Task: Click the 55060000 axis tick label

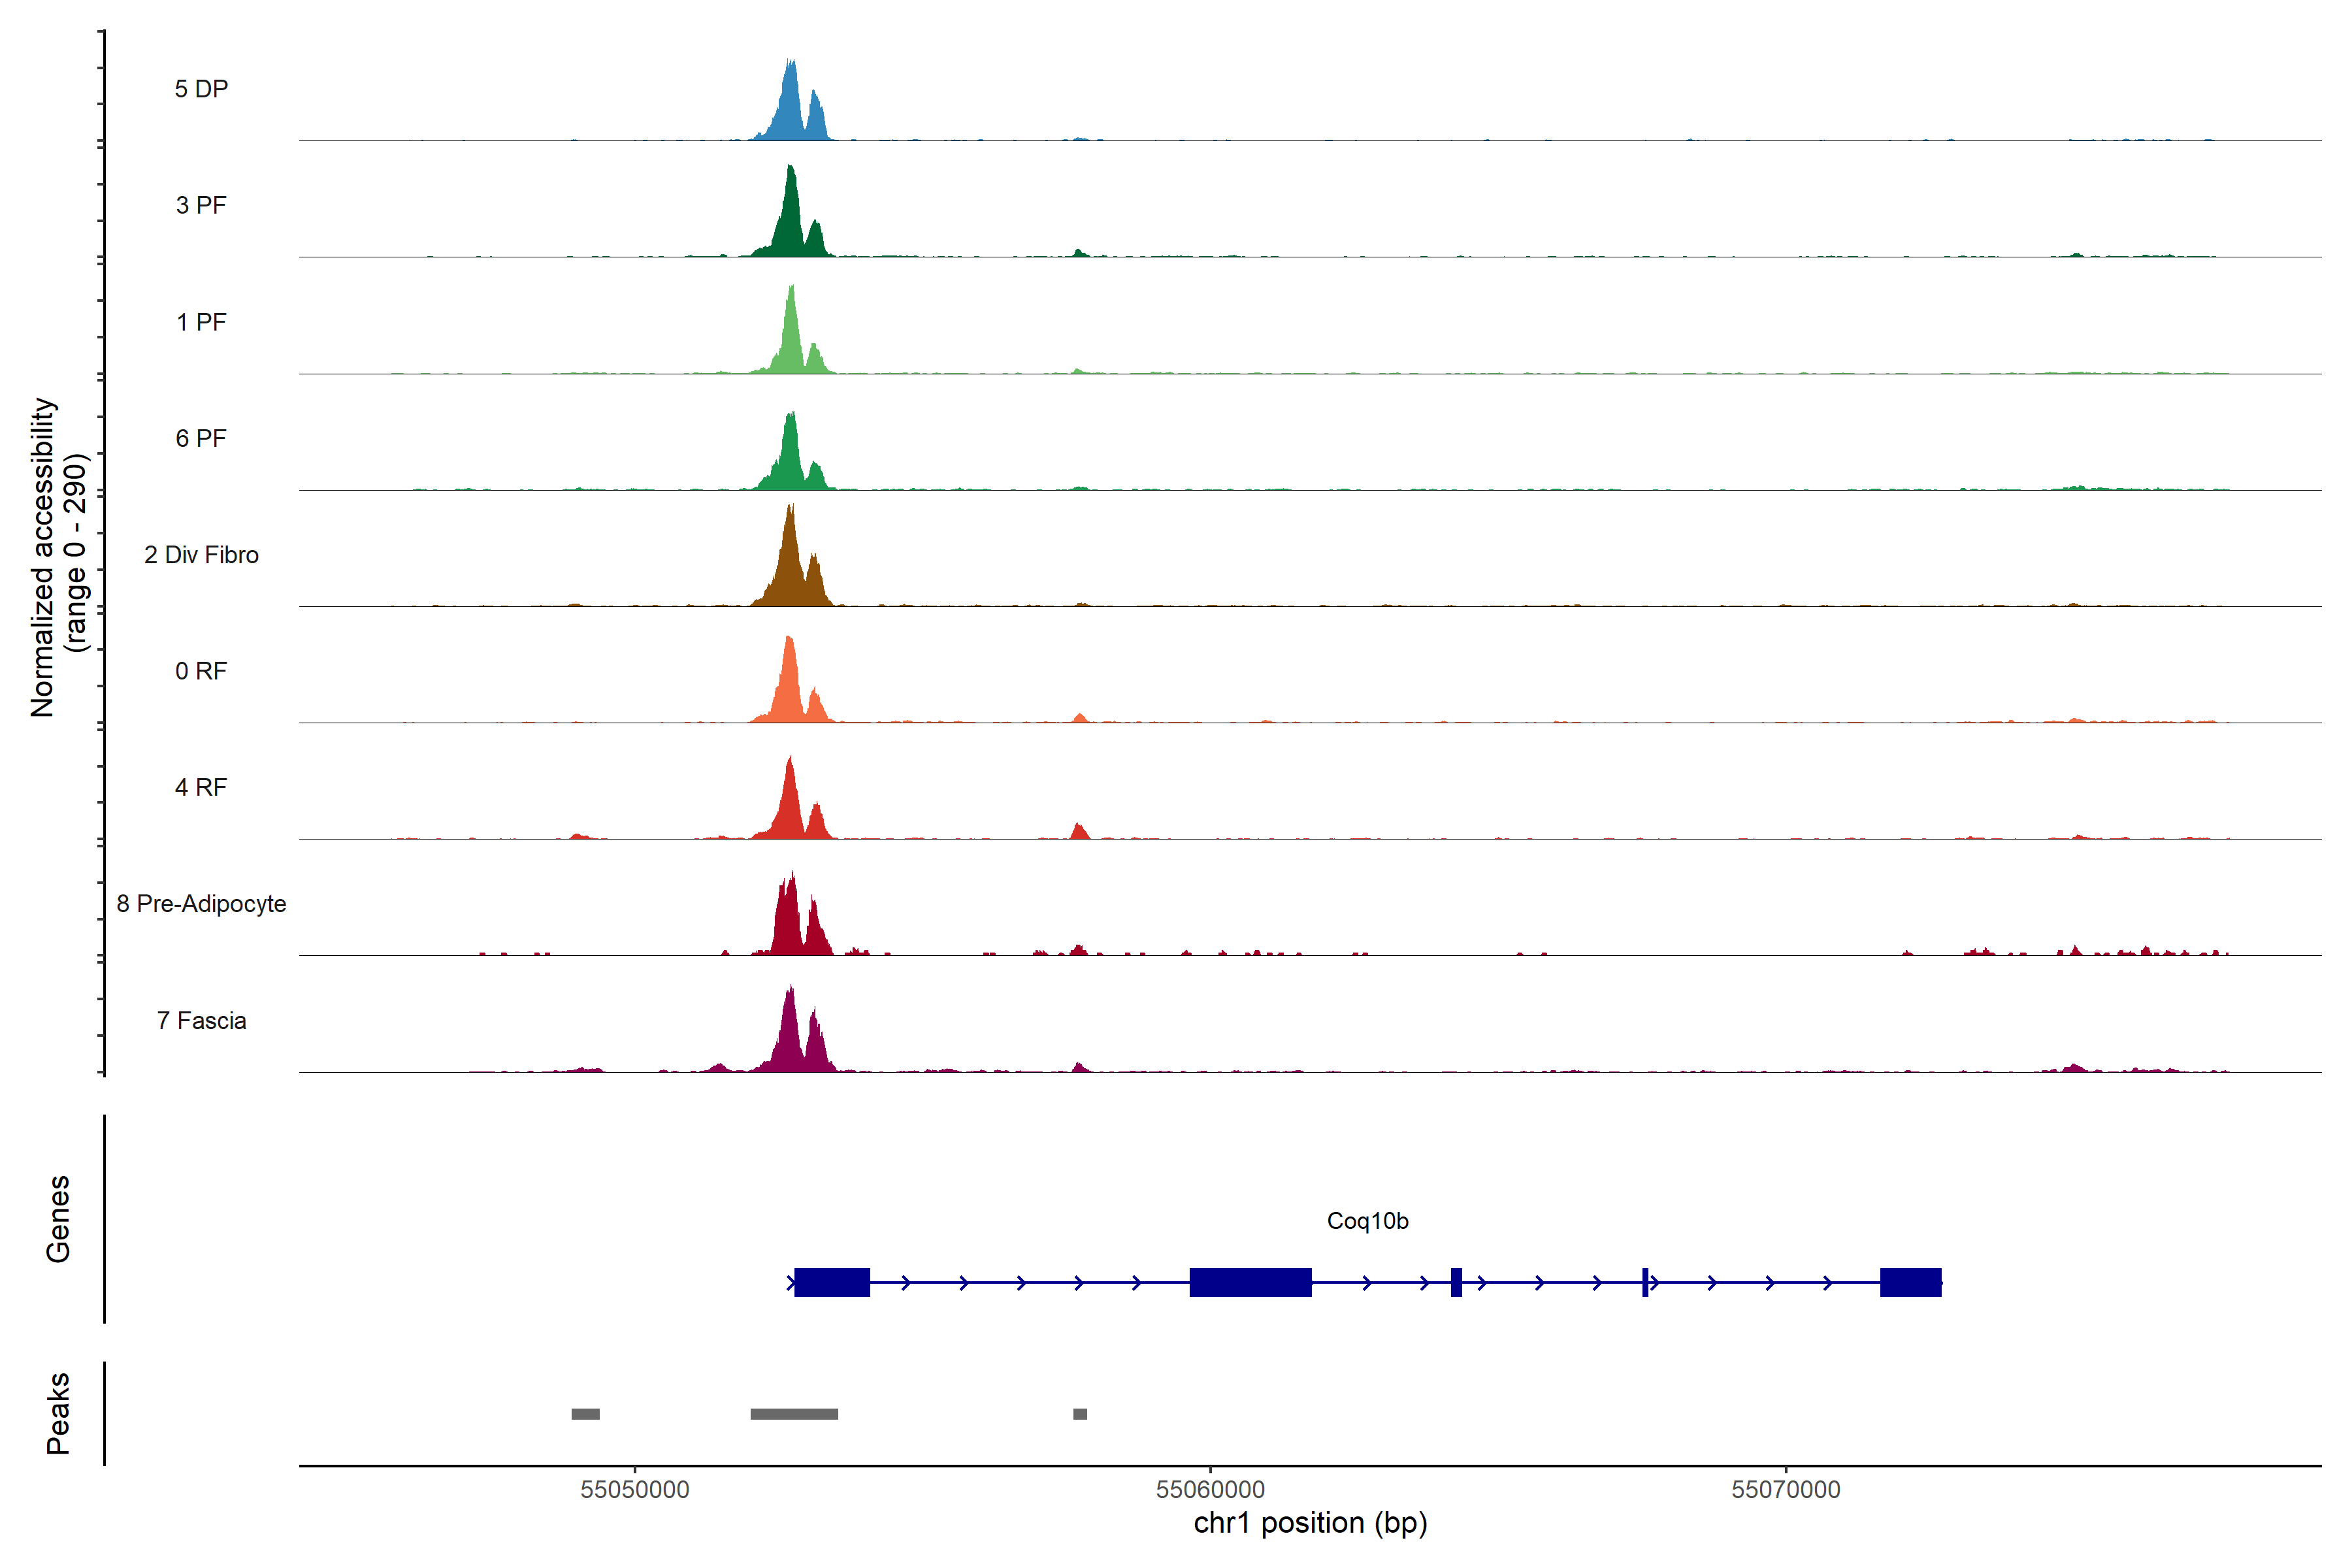Action: [1210, 1490]
